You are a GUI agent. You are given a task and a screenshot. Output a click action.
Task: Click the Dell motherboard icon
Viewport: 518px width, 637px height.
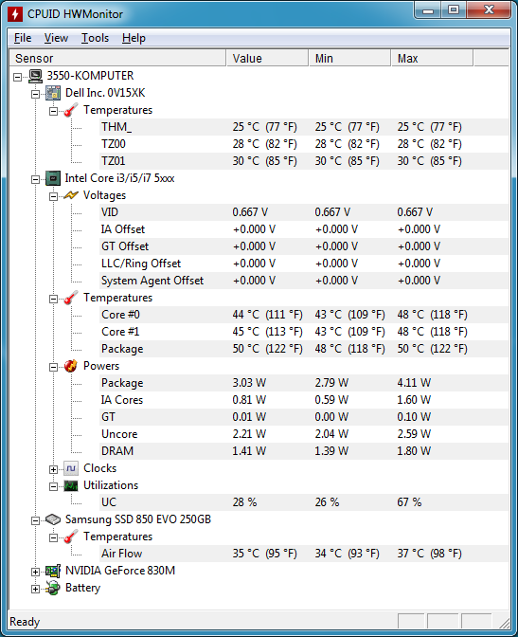point(53,93)
